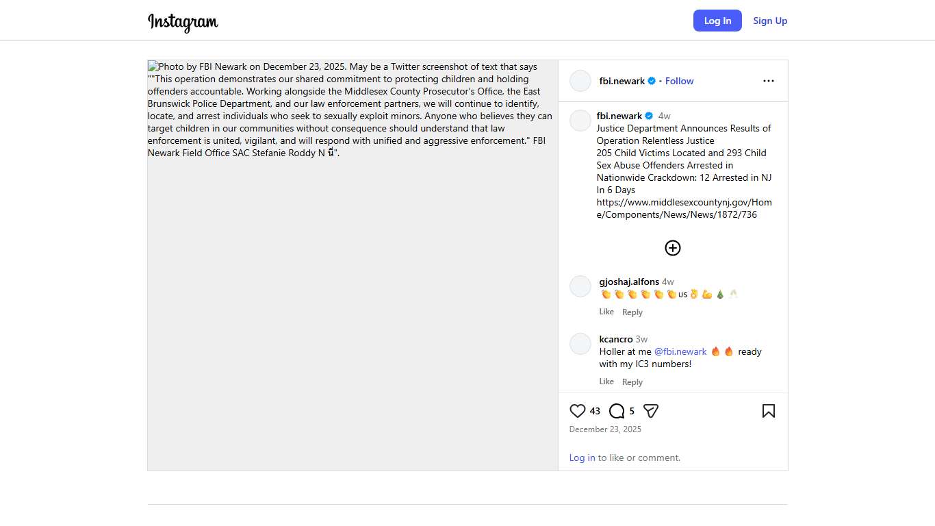Open comments via speech bubble icon
Viewport: 935px width, 526px height.
[x=617, y=411]
